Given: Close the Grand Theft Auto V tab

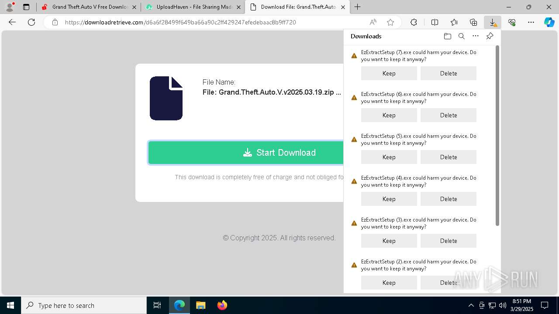Looking at the screenshot, I should tap(134, 7).
